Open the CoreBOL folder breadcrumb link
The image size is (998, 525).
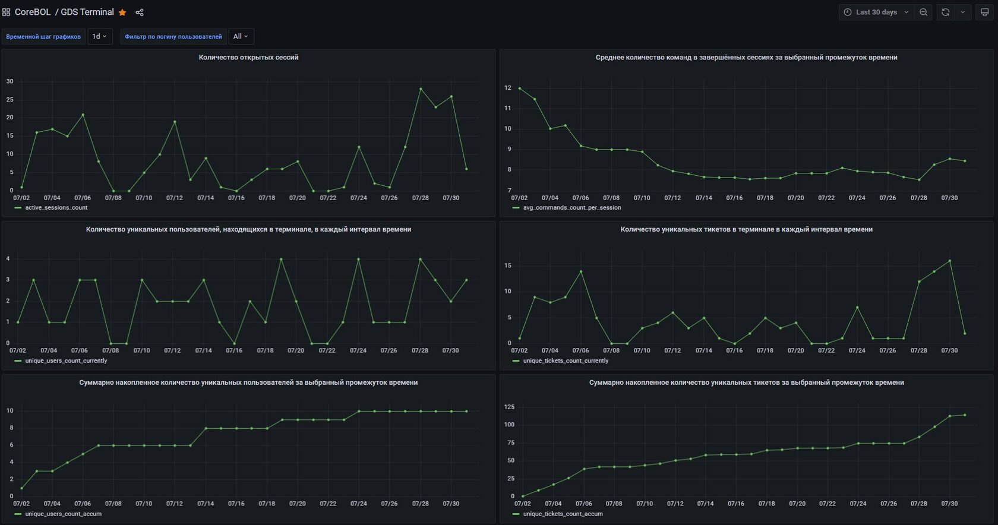[33, 12]
